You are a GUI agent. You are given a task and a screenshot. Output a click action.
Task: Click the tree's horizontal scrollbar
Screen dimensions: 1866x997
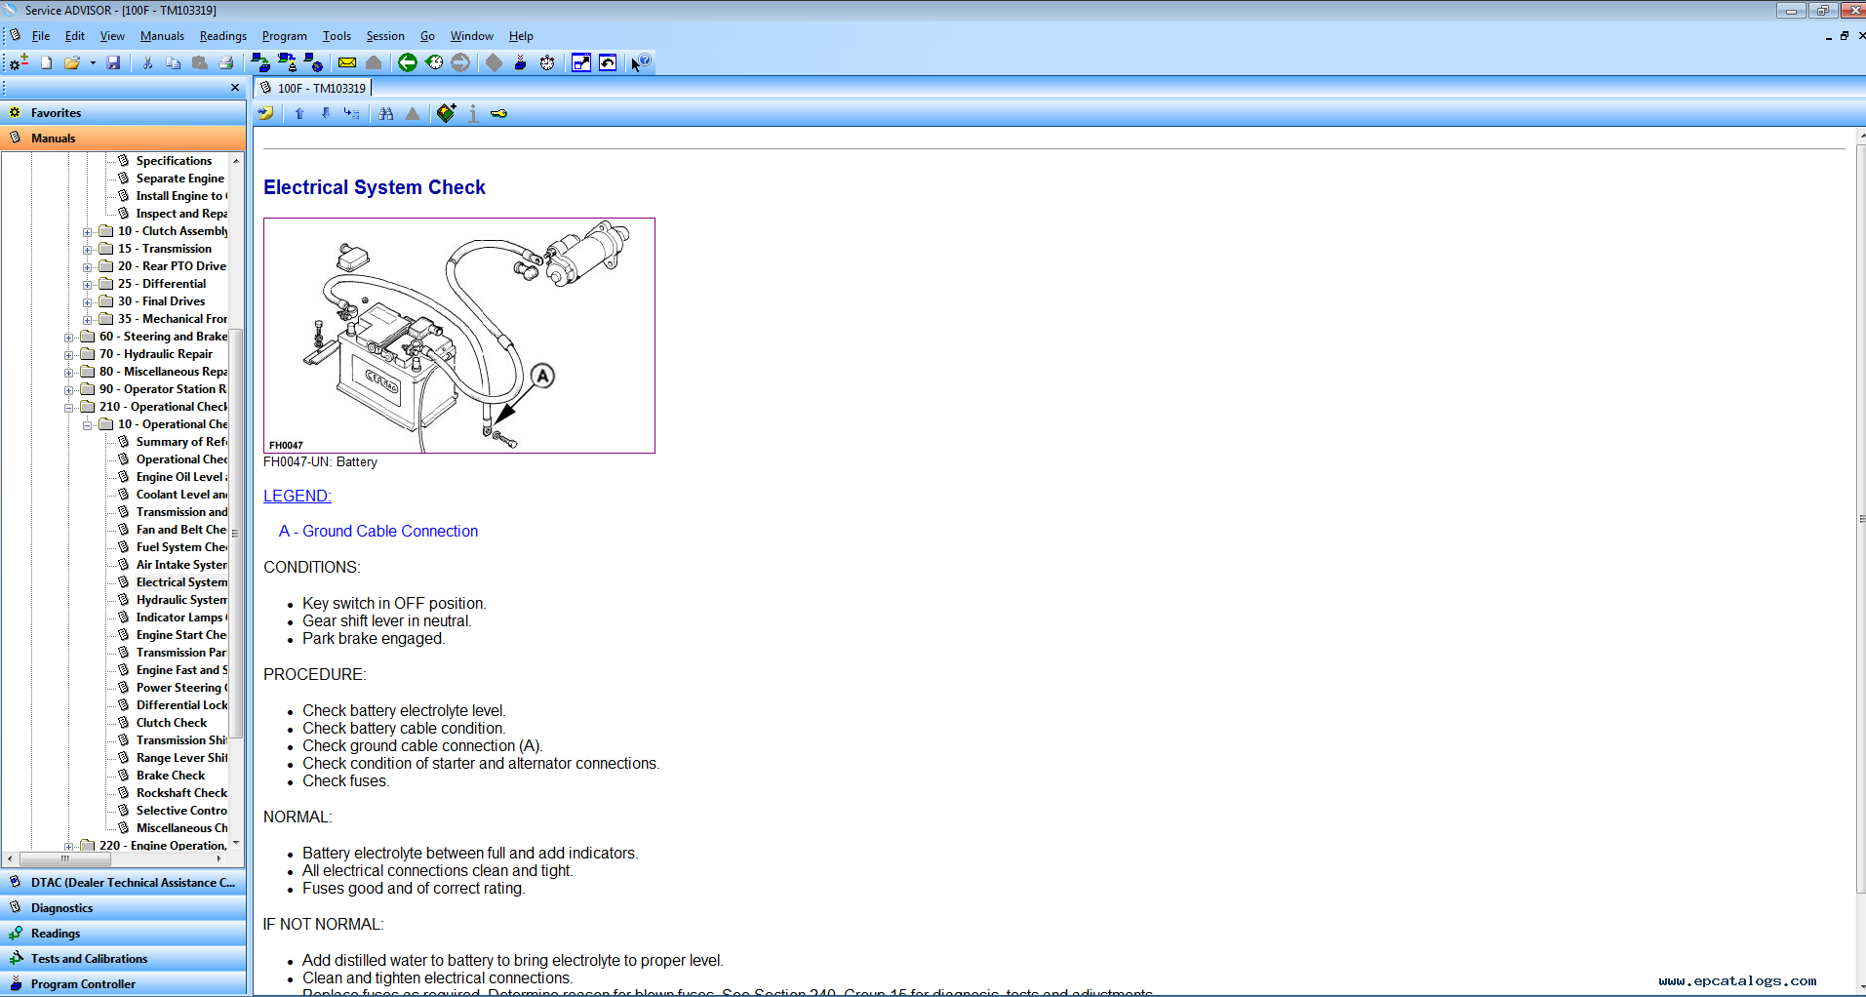tap(64, 859)
